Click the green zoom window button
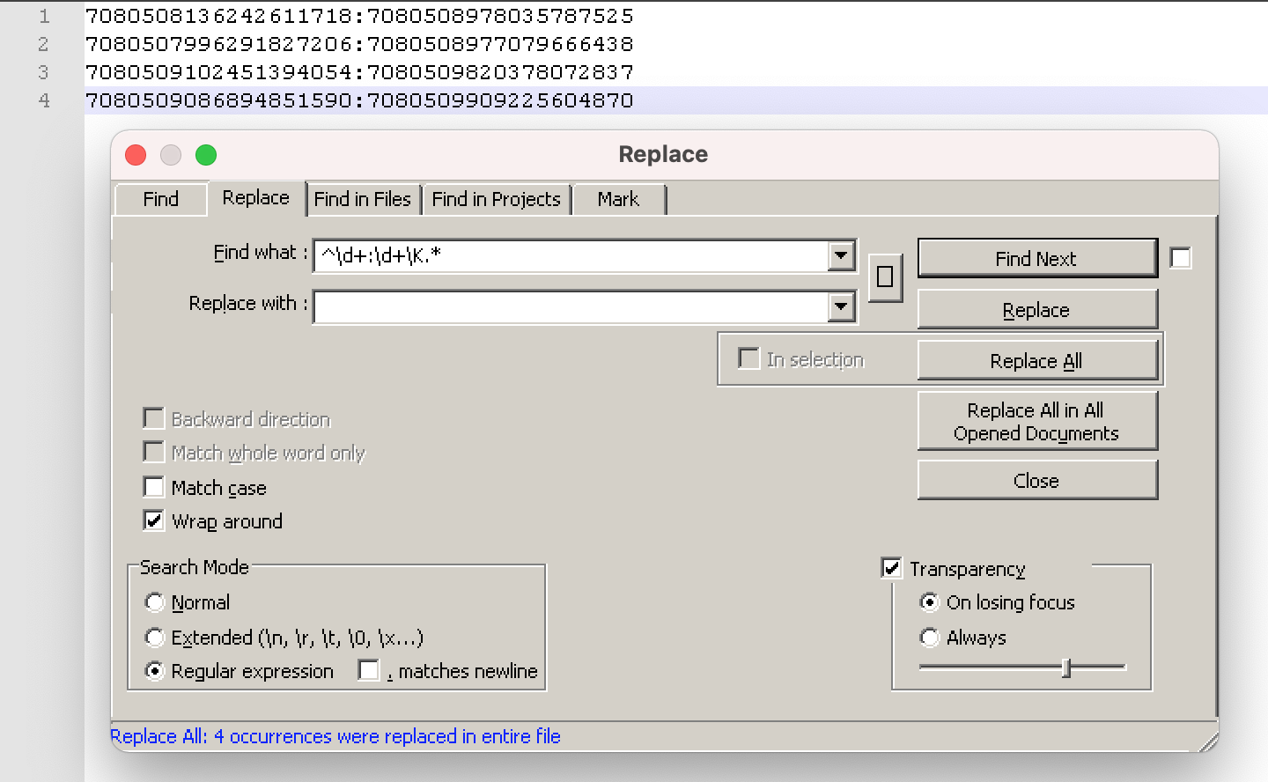The height and width of the screenshot is (782, 1268). 206,155
